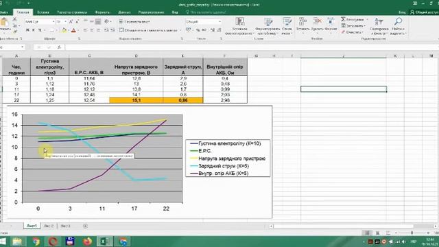The height and width of the screenshot is (247, 439).
Task: Click the insert function fx icon
Action: 59,47
